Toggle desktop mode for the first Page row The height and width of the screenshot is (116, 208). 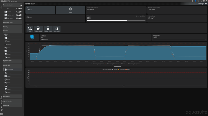point(17,9)
